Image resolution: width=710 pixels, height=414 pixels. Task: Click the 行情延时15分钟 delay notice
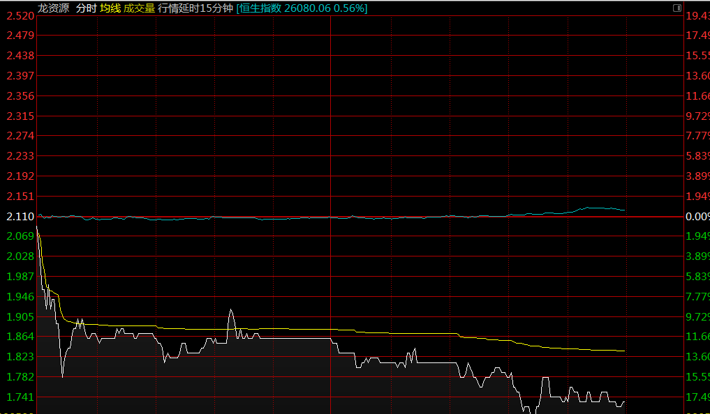(195, 8)
